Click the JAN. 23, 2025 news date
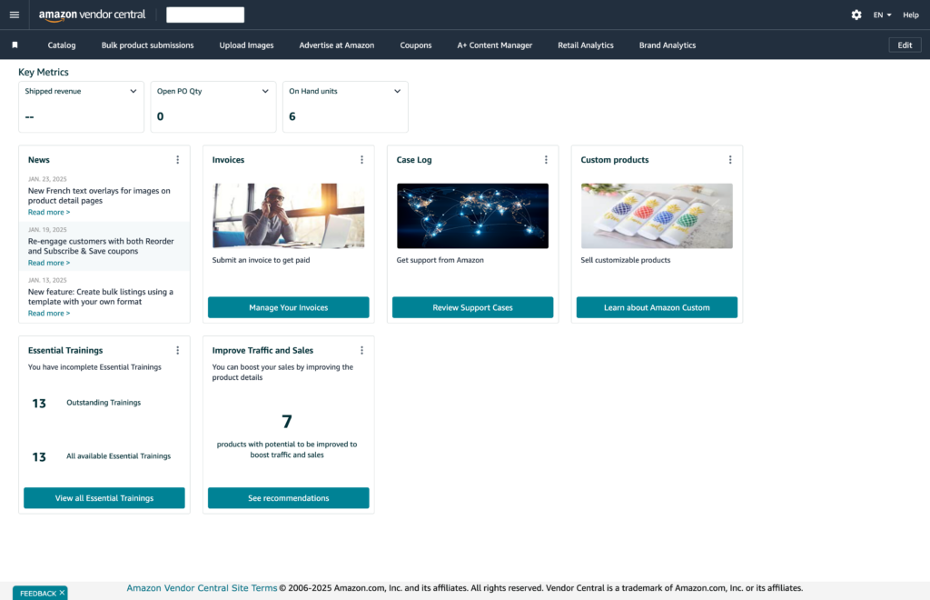 click(x=47, y=178)
